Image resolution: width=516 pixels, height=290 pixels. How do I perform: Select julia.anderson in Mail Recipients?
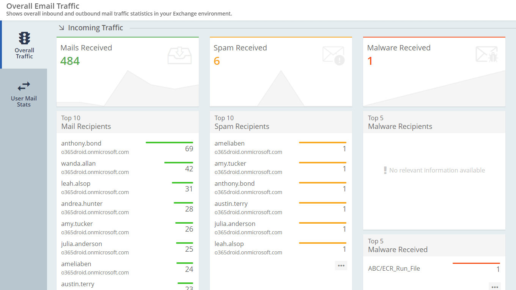pos(81,244)
